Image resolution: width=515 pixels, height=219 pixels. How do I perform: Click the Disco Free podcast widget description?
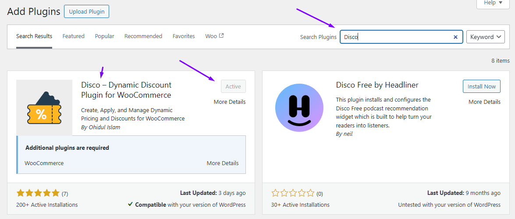pyautogui.click(x=384, y=112)
